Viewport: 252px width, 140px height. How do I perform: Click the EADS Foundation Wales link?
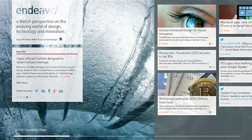tap(32, 130)
